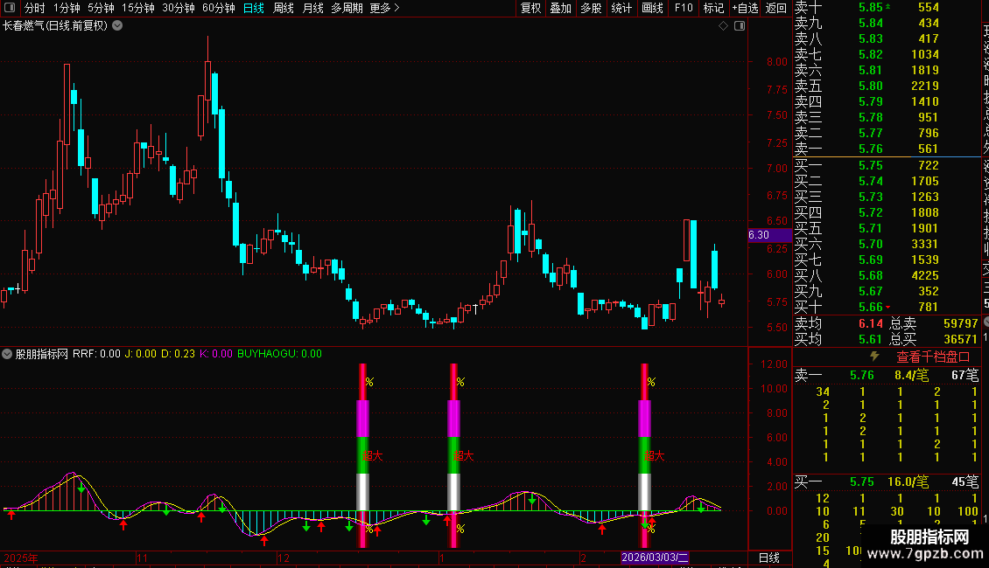Click the 卖十 price 5.85
This screenshot has height=568, width=989.
point(871,8)
